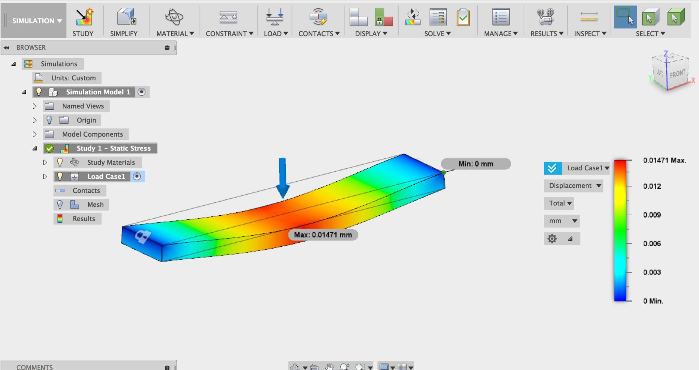699x370 pixels.
Task: Uncheck the blue Load Case1 legend checkbox
Action: tap(552, 168)
